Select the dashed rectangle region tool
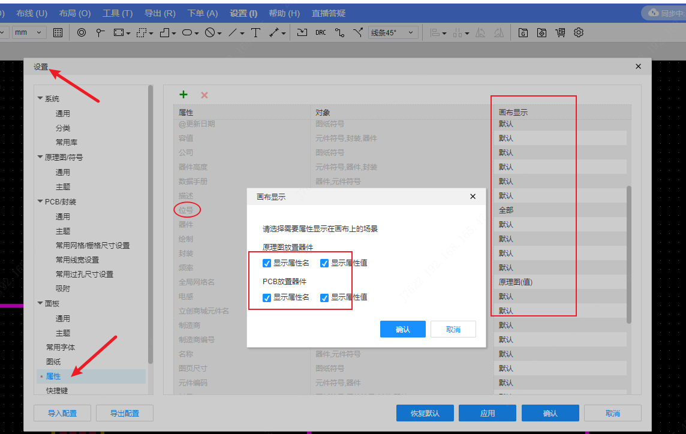This screenshot has height=434, width=686. 142,32
